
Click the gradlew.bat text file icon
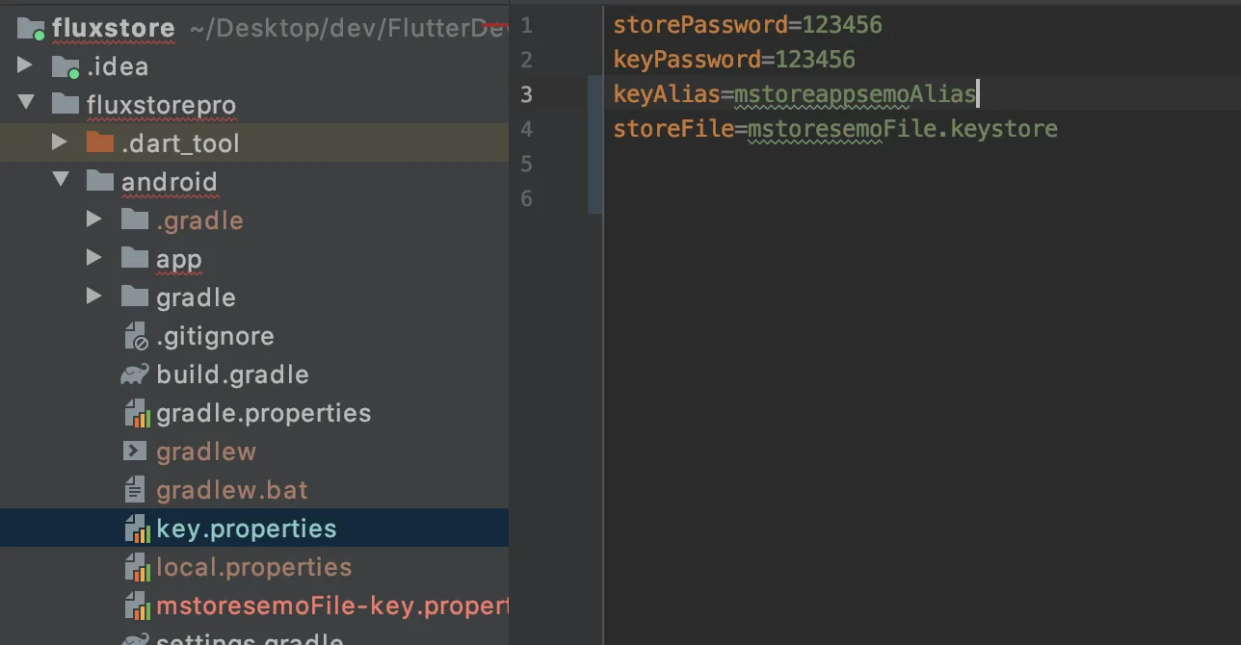tap(135, 490)
